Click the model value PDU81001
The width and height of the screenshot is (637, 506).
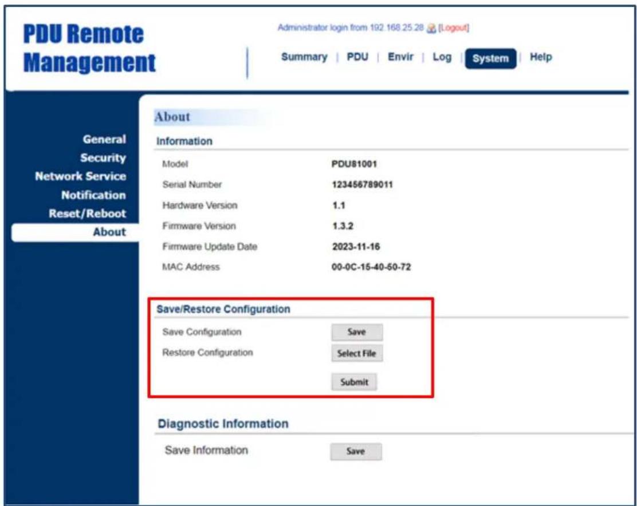pyautogui.click(x=354, y=164)
